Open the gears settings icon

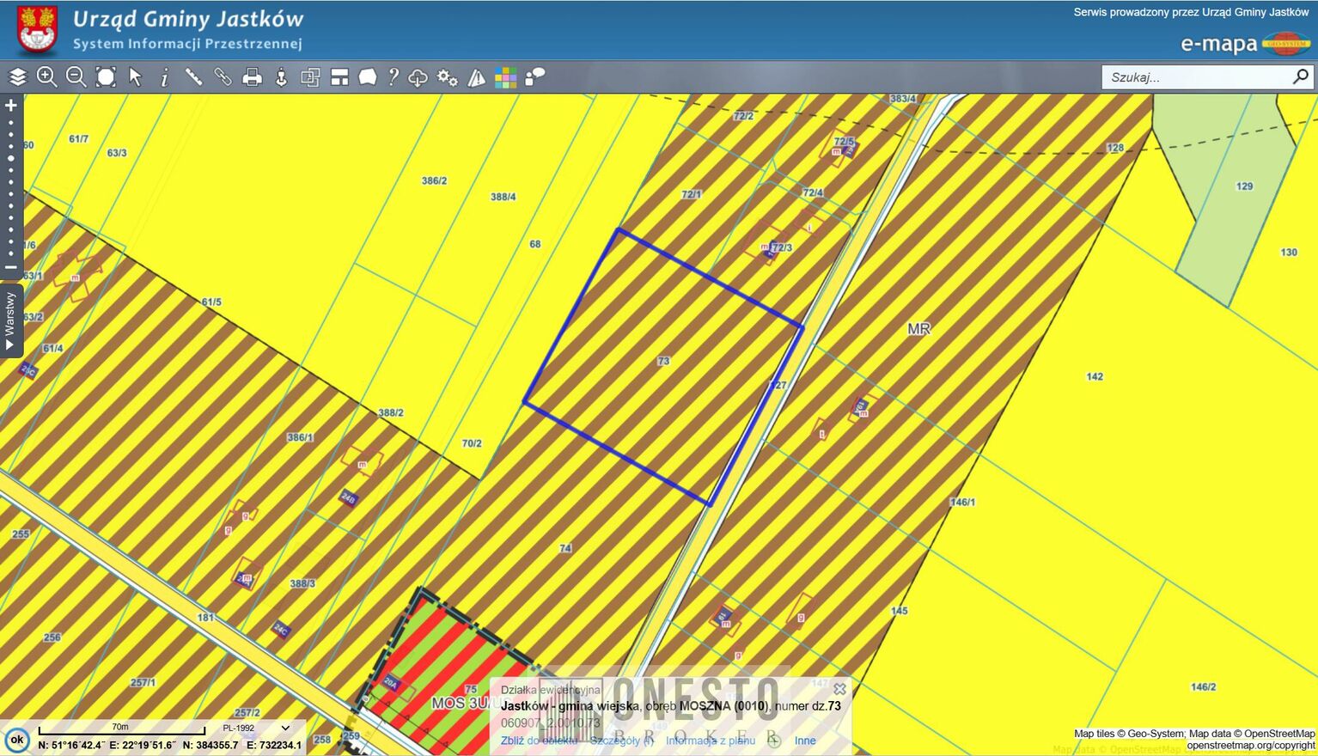point(447,77)
